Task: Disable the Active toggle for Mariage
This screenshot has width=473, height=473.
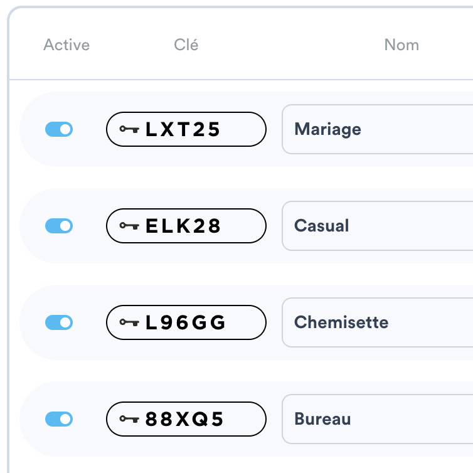Action: (x=59, y=129)
